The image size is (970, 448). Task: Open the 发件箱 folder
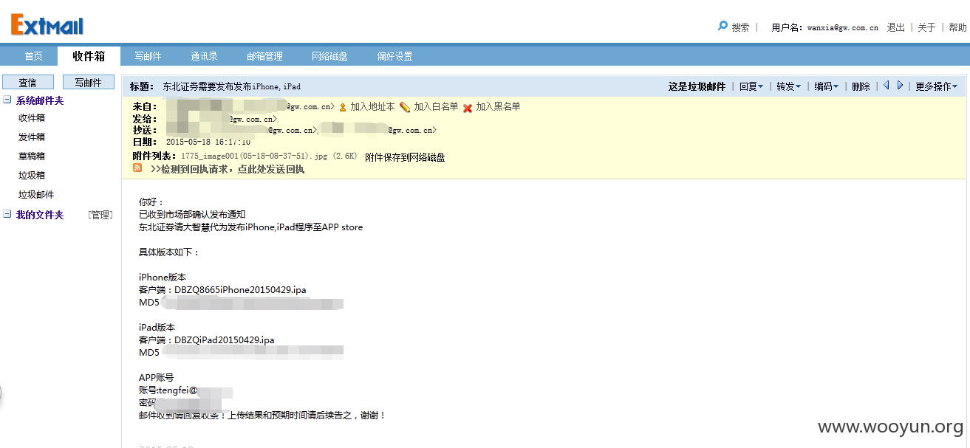click(x=32, y=137)
